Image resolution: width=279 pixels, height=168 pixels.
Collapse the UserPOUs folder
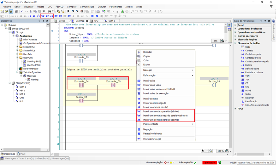pos(17,58)
